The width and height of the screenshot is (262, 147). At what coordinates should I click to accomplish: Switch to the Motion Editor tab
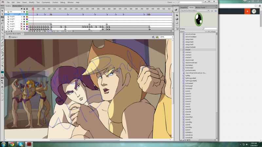pyautogui.click(x=17, y=6)
